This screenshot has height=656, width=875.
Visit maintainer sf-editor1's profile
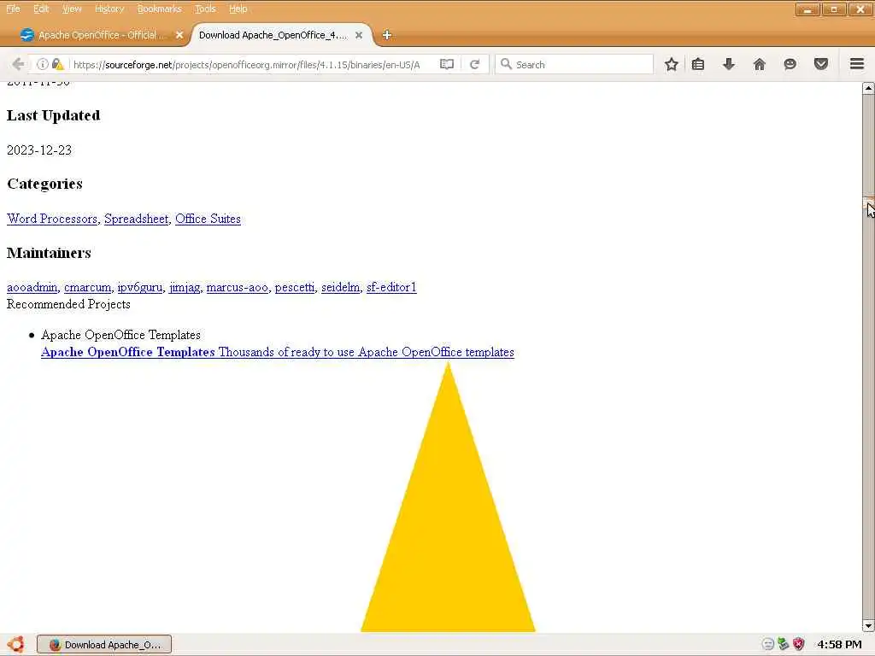click(x=391, y=287)
